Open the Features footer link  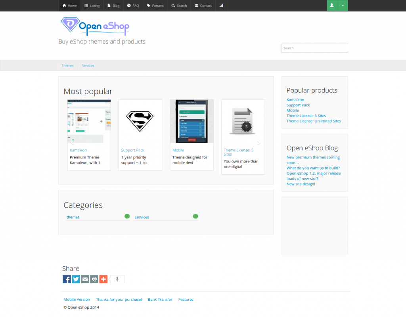coord(186,300)
